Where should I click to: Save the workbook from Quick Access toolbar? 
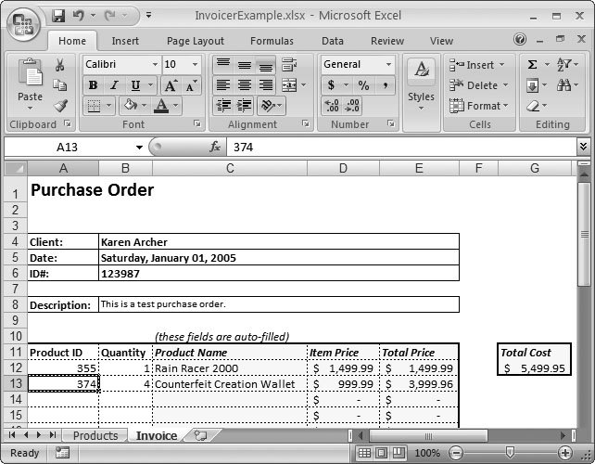click(x=58, y=16)
